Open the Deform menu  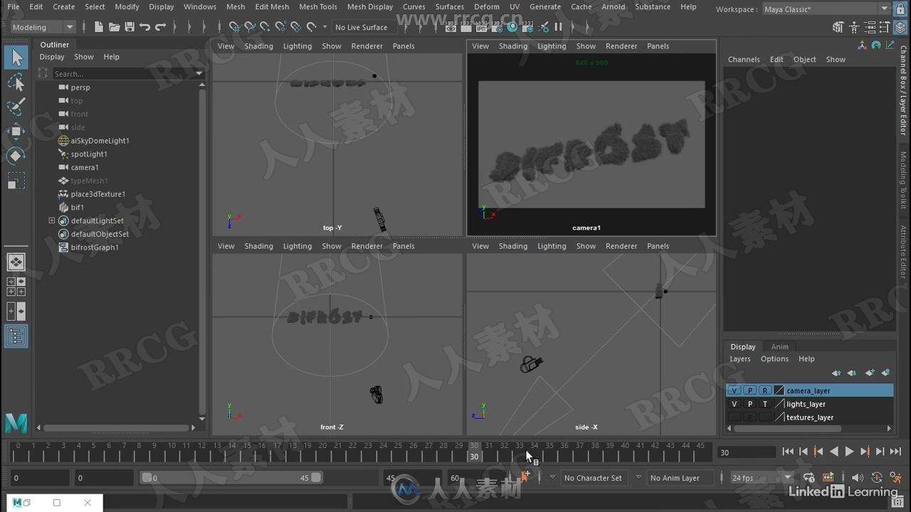pos(487,6)
